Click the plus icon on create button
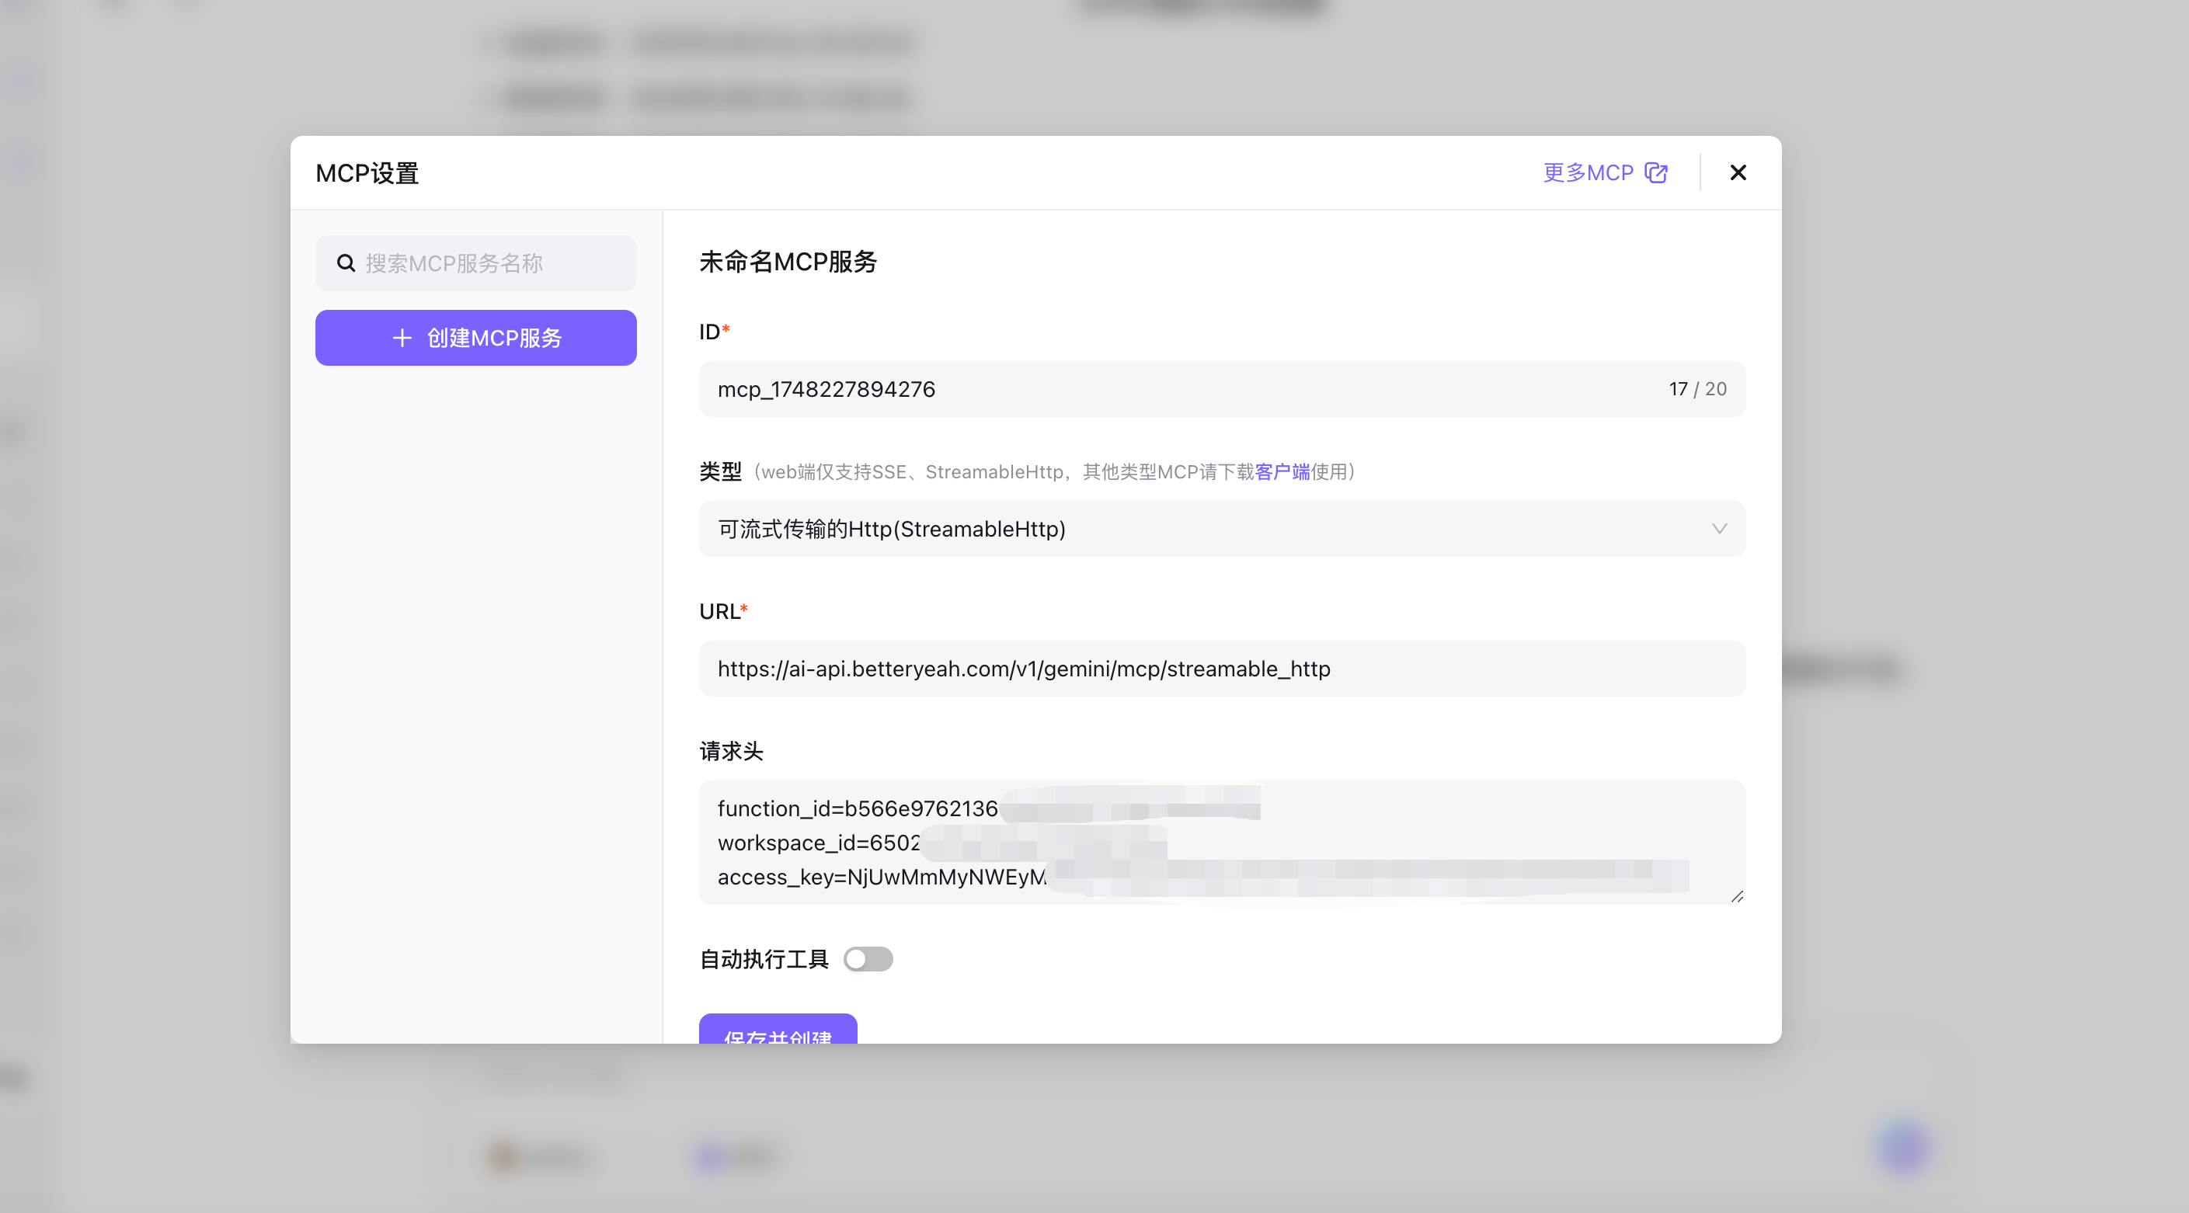Image resolution: width=2189 pixels, height=1213 pixels. tap(402, 338)
